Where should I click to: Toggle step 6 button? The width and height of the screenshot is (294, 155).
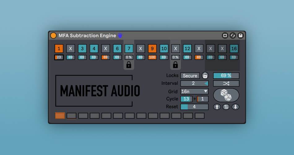(117, 49)
